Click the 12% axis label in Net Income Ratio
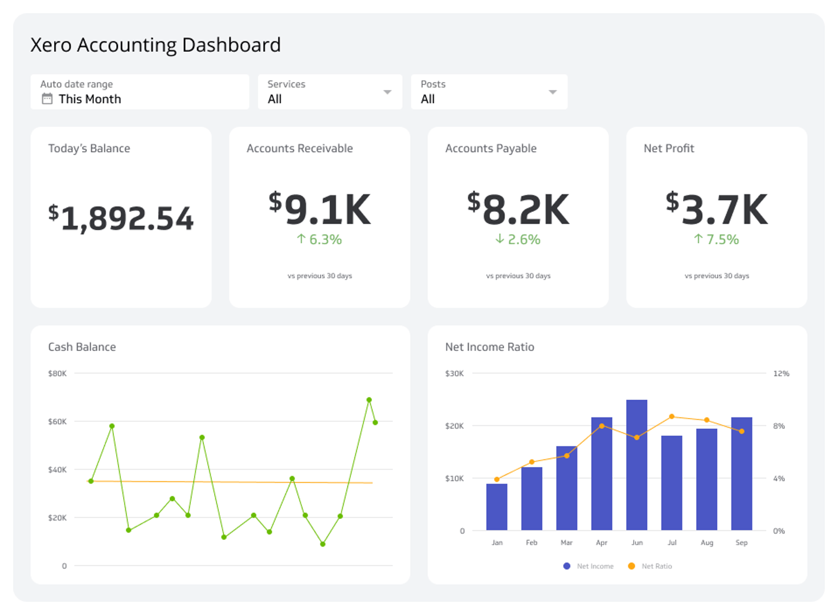This screenshot has height=615, width=838. [x=781, y=374]
